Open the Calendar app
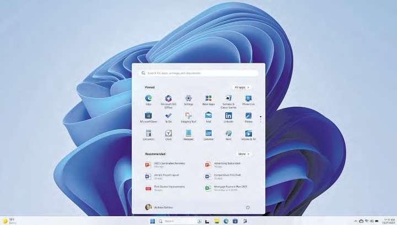This screenshot has width=397, height=225. click(x=208, y=135)
